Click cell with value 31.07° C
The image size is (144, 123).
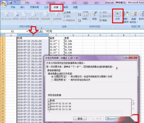coord(56,53)
